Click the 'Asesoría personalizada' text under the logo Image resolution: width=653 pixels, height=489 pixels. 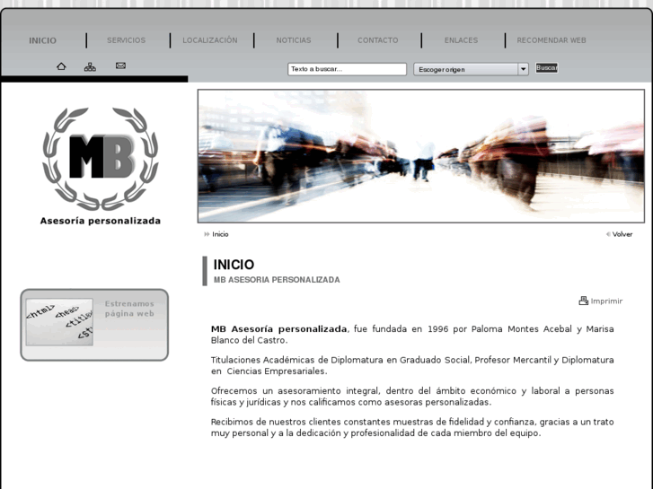coord(101,221)
